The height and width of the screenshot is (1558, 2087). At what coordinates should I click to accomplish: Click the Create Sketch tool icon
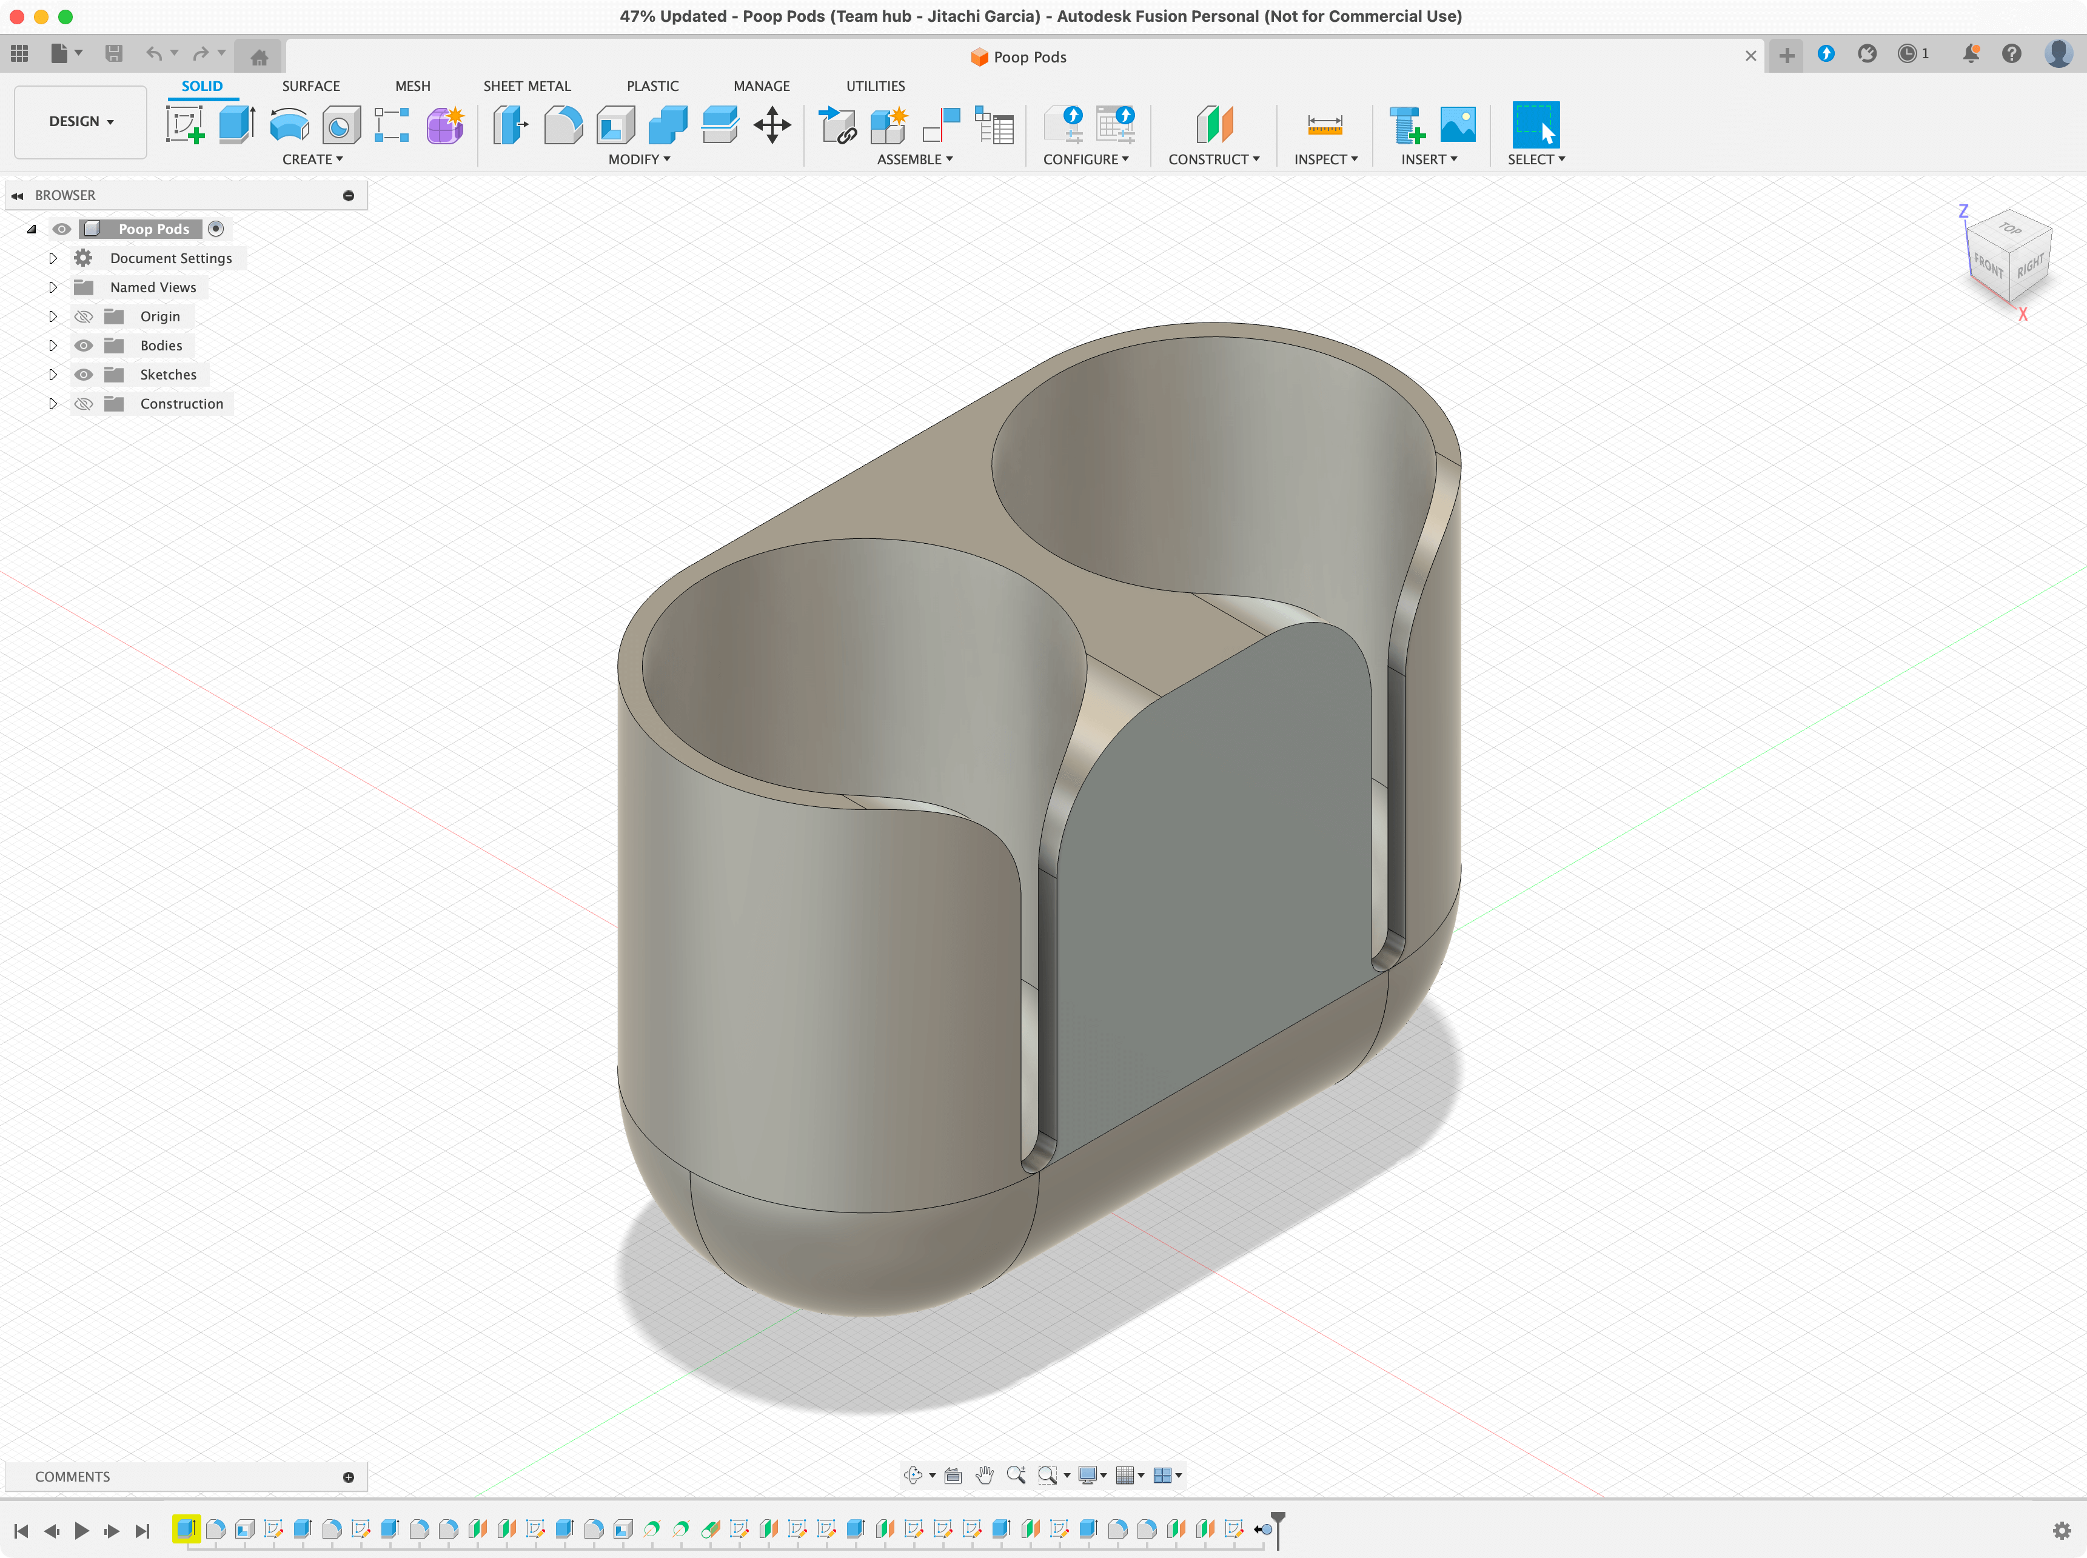coord(185,124)
